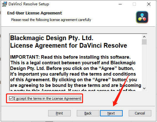Click the 'I accept the terms' label text

pyautogui.click(x=48, y=98)
